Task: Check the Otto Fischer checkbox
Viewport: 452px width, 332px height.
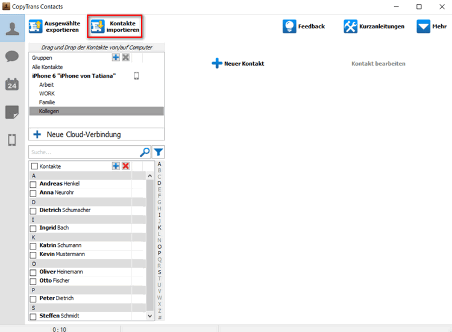Action: 33,281
